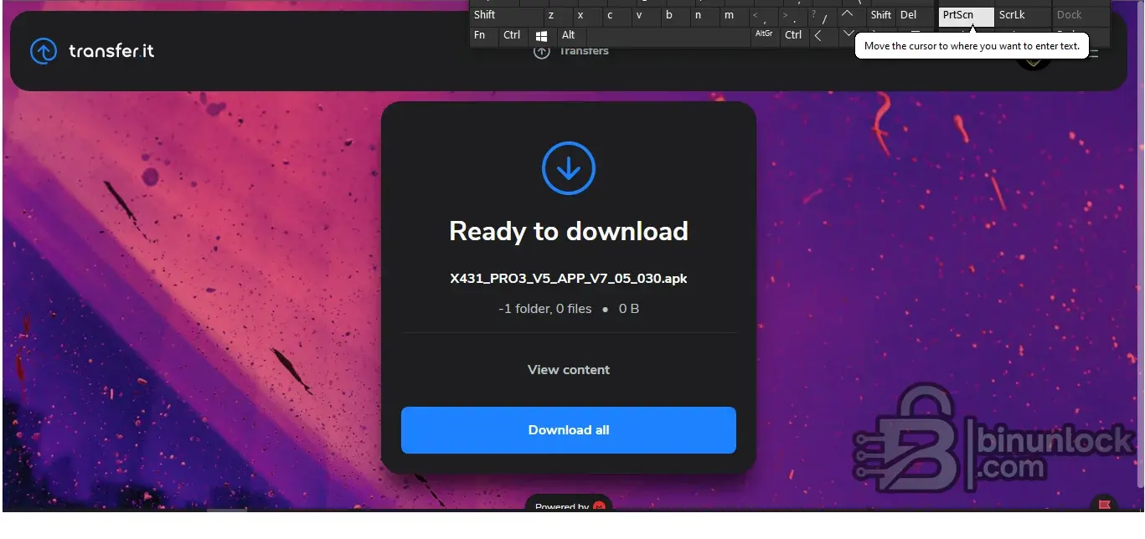Tap the x key on on-screen keyboard
The height and width of the screenshot is (539, 1145).
point(586,16)
